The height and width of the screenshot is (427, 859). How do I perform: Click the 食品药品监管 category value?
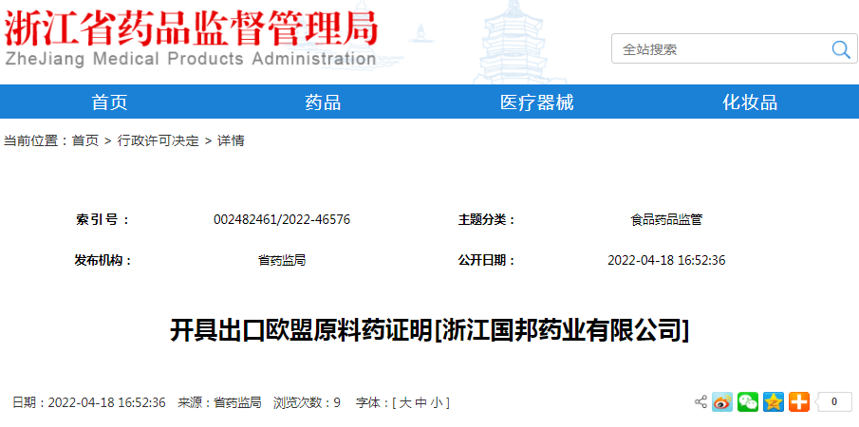point(666,220)
